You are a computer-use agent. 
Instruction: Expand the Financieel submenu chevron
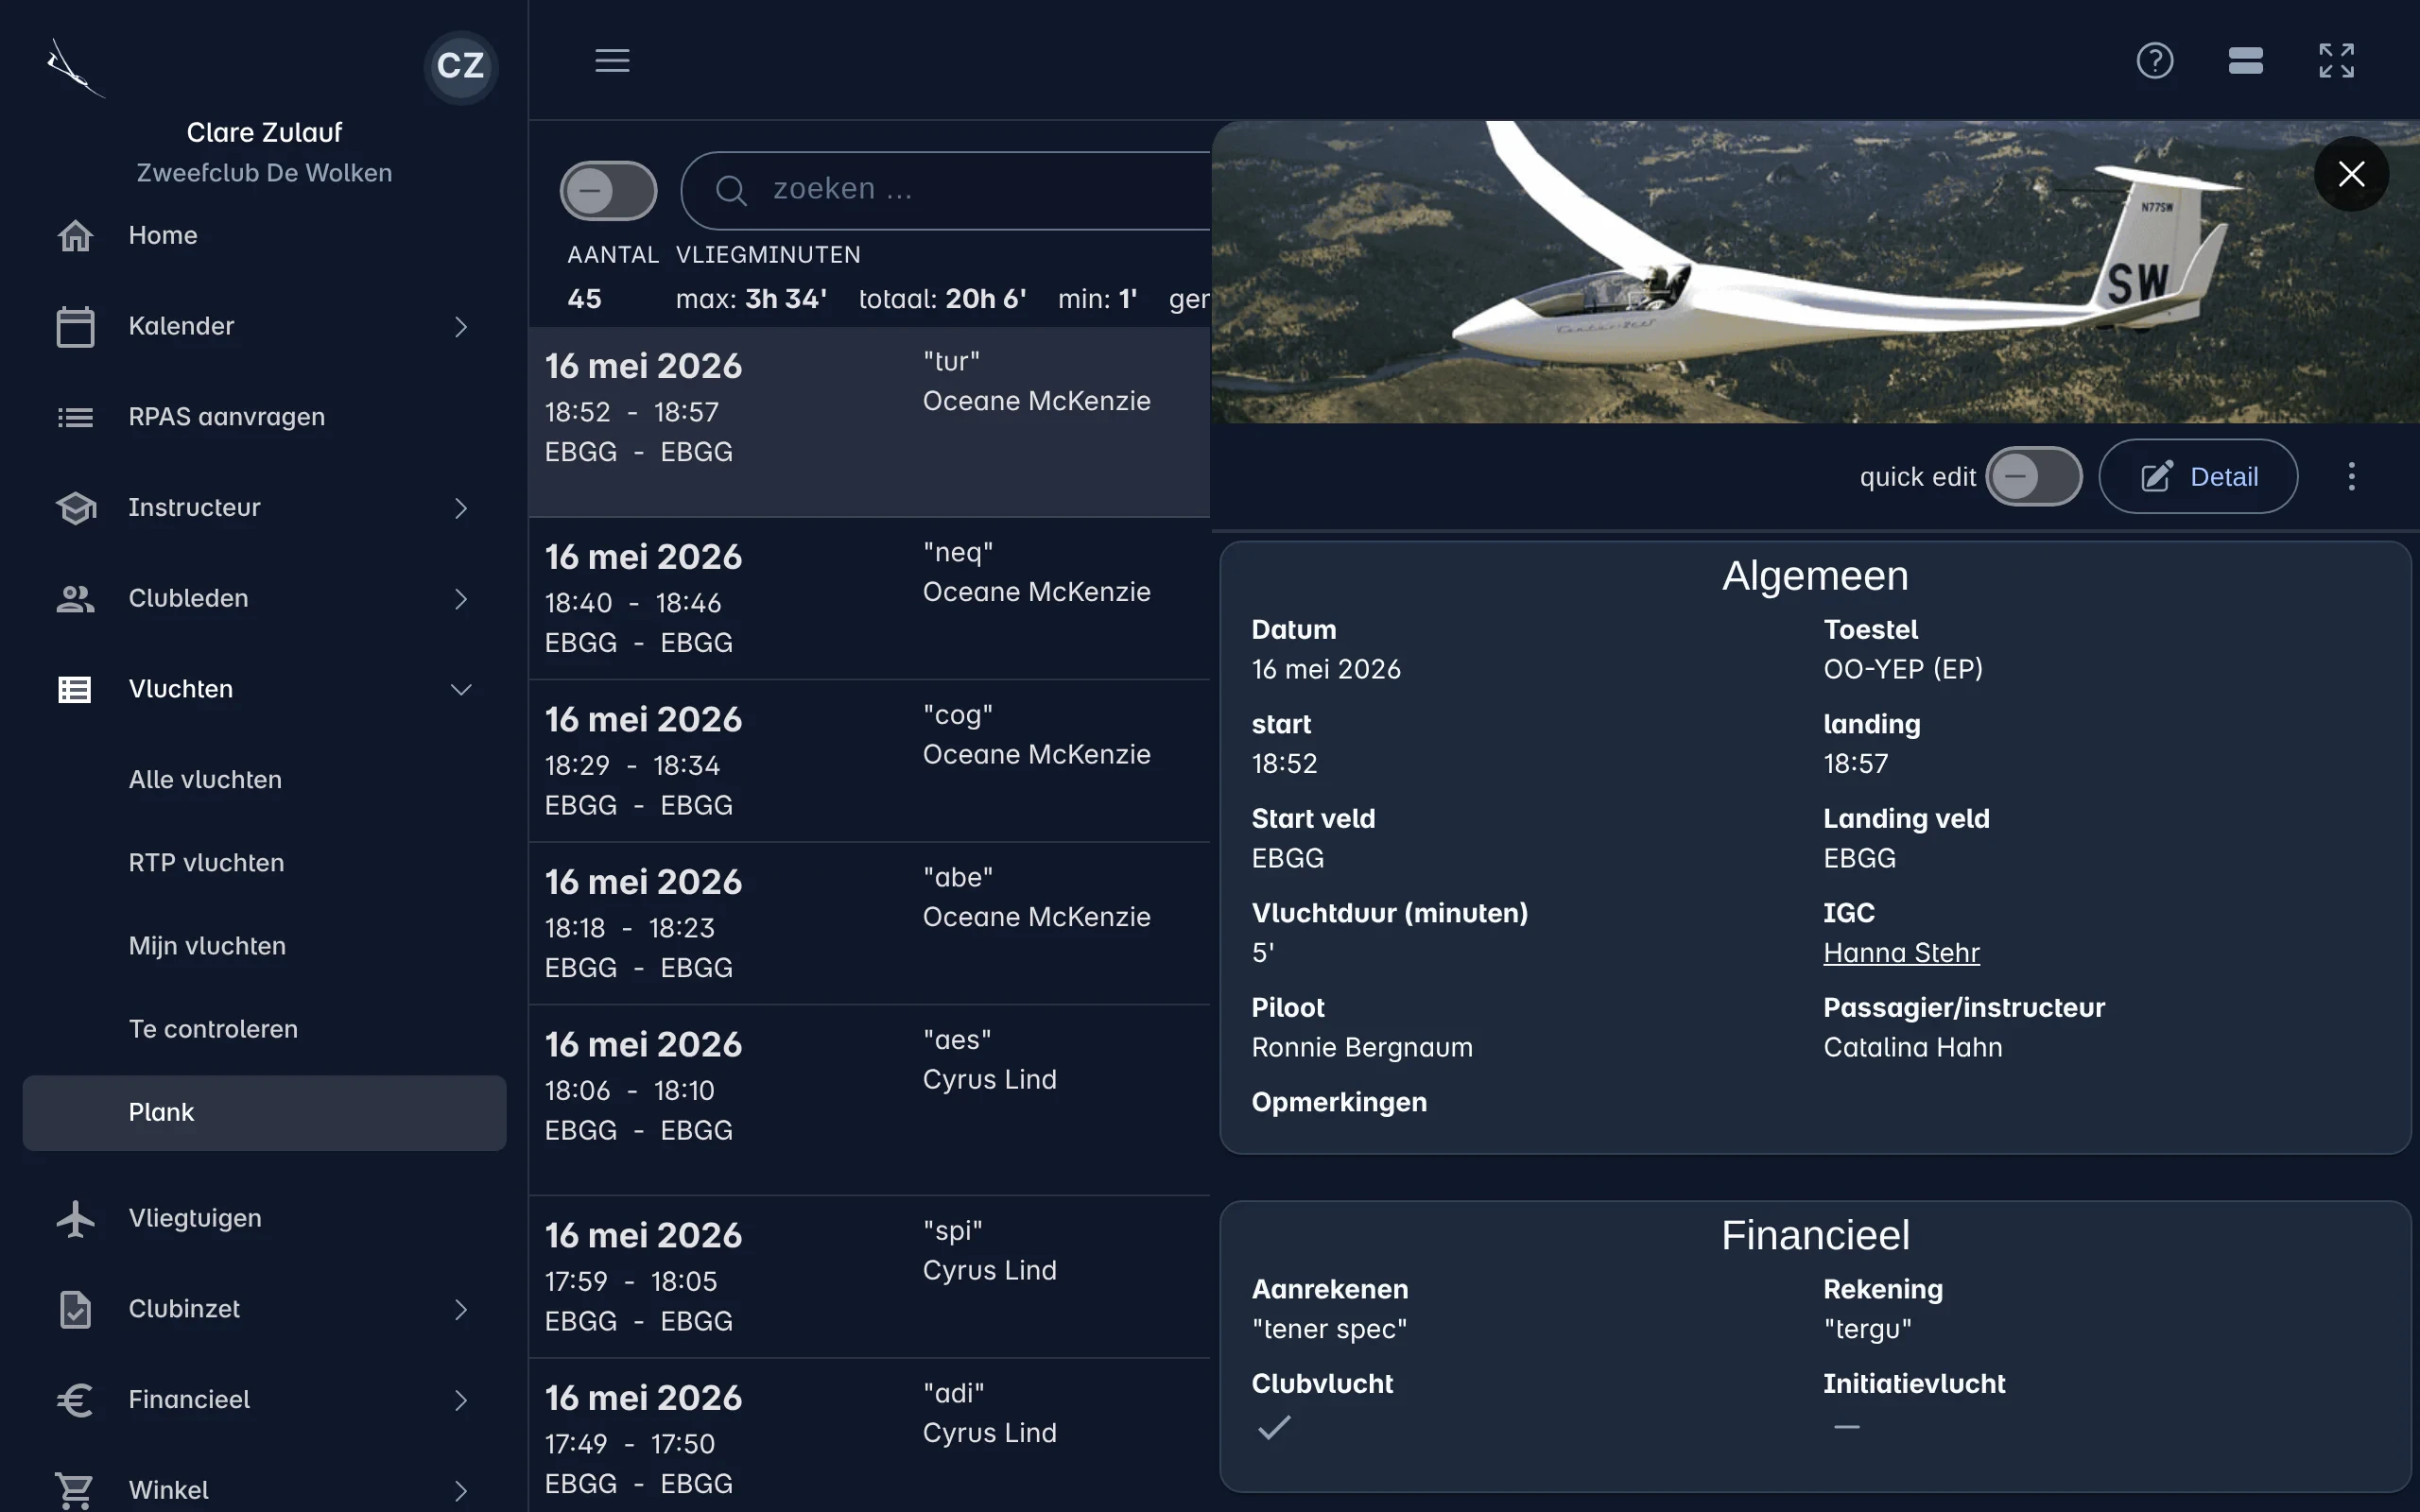tap(461, 1400)
